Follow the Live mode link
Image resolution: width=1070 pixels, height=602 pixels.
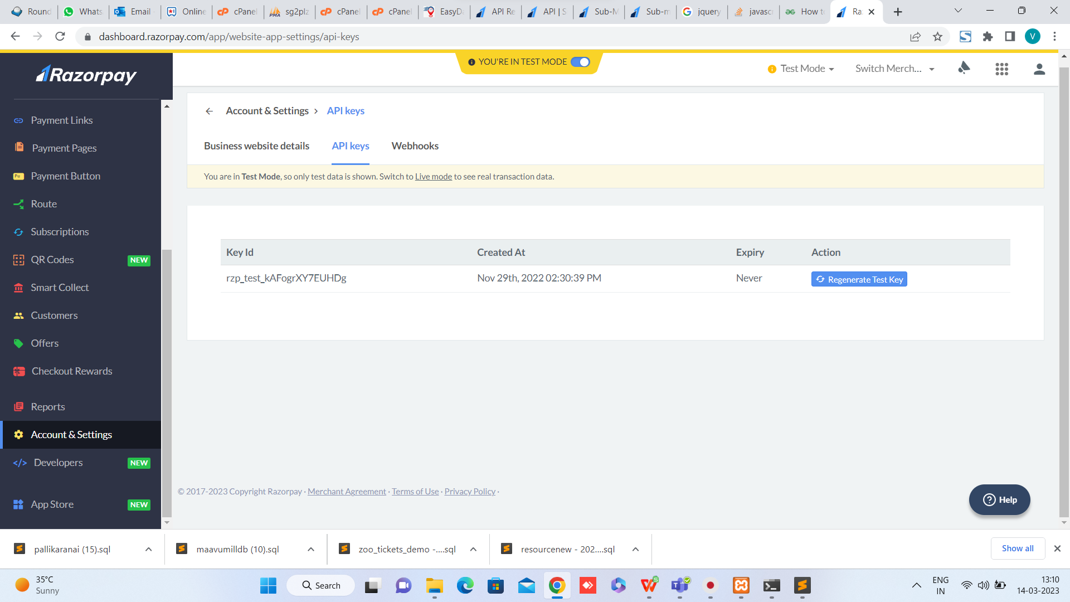point(433,177)
